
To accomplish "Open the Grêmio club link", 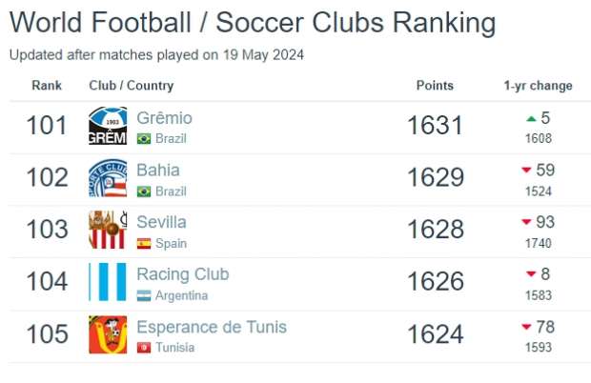I will click(164, 118).
